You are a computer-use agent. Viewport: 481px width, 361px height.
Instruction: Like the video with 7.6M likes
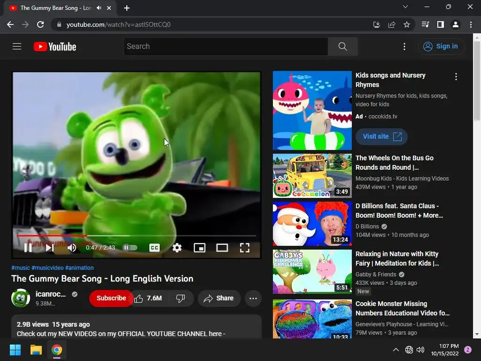click(x=148, y=298)
